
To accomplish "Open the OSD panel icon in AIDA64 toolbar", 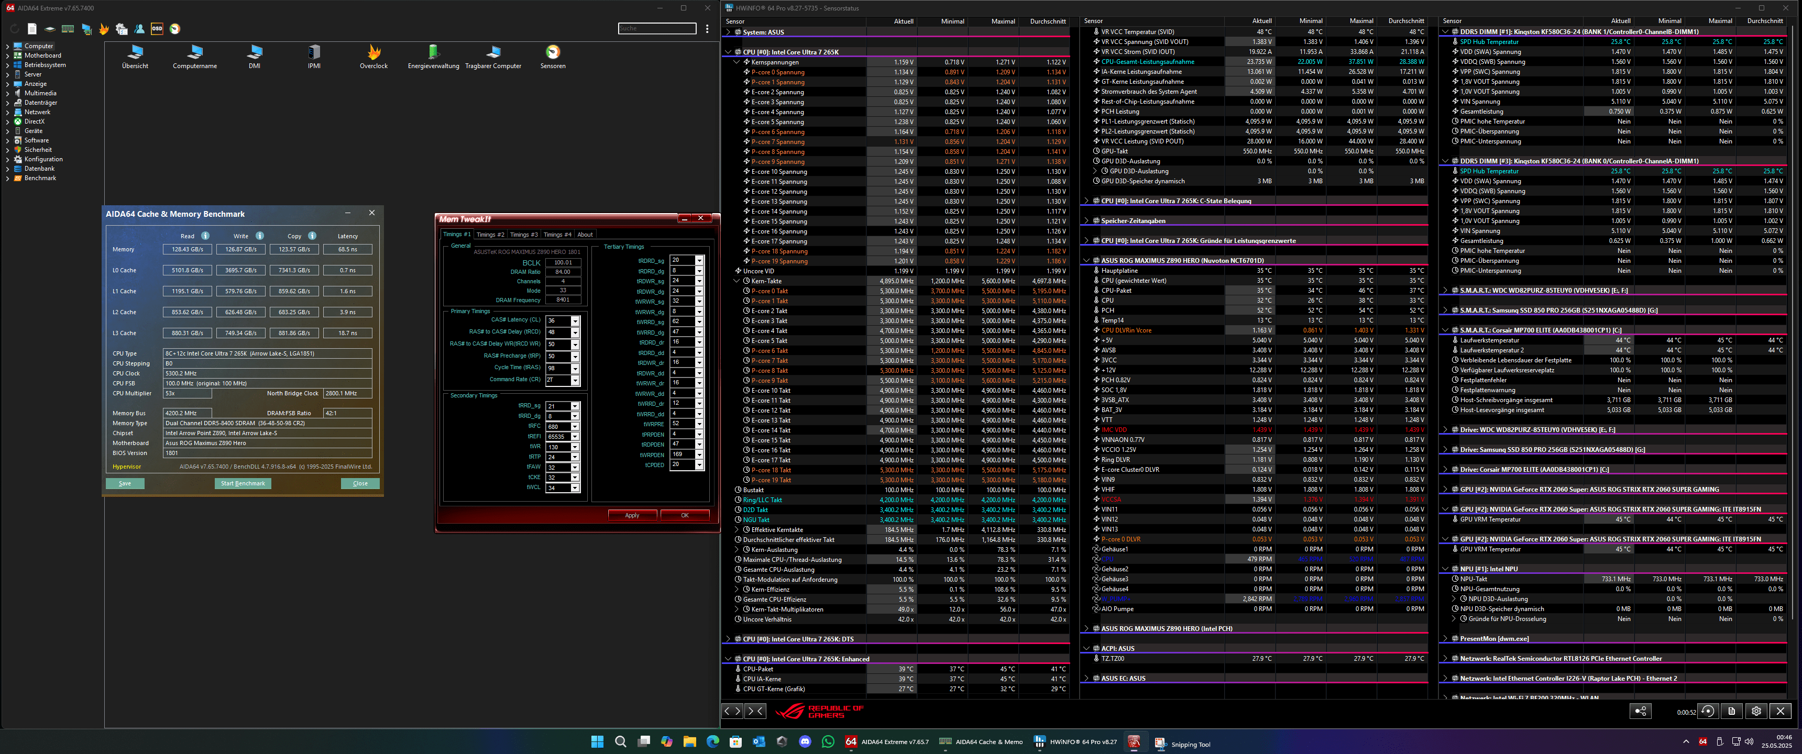I will pos(157,29).
